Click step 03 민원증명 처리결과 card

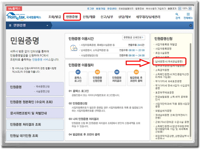(117, 79)
